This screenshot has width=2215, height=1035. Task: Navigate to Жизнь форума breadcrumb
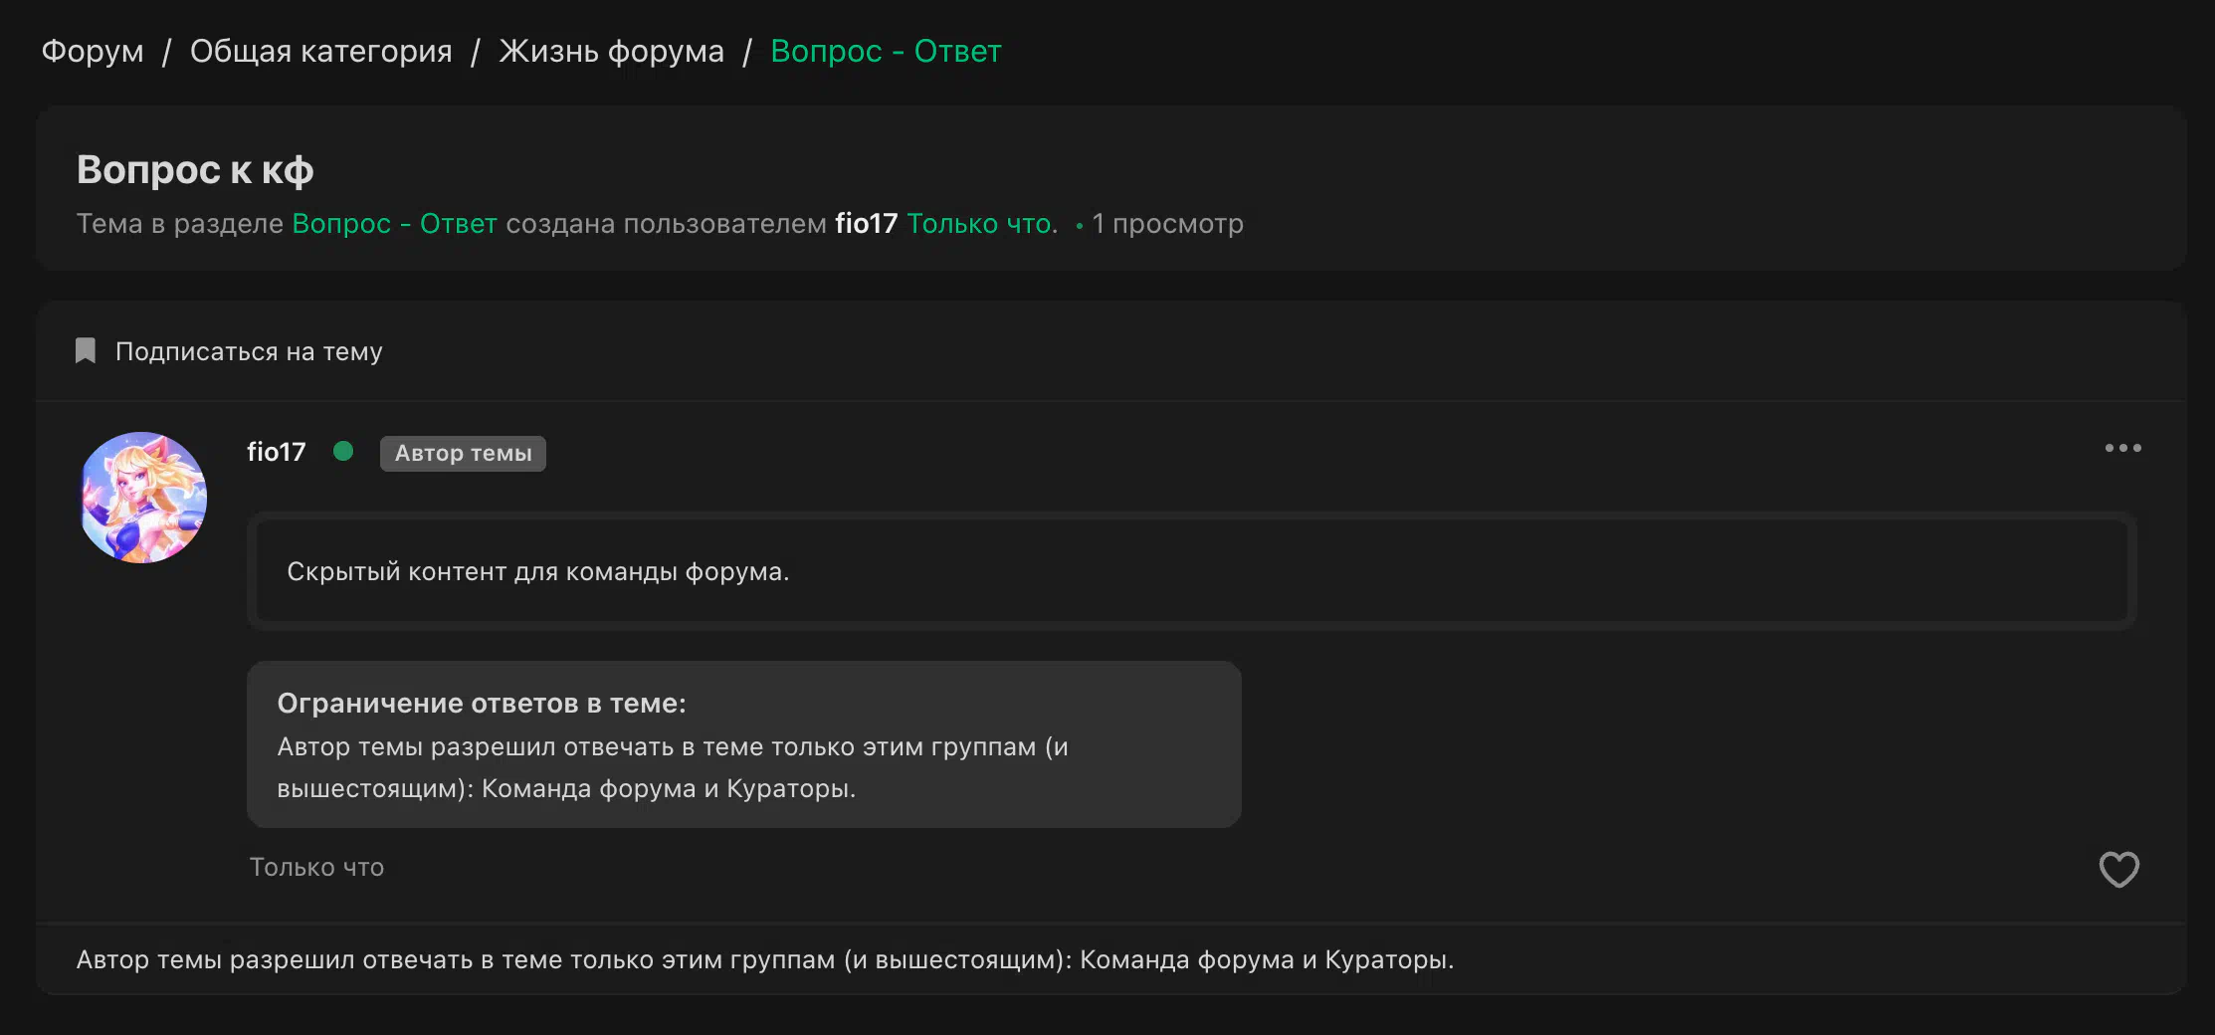coord(611,51)
